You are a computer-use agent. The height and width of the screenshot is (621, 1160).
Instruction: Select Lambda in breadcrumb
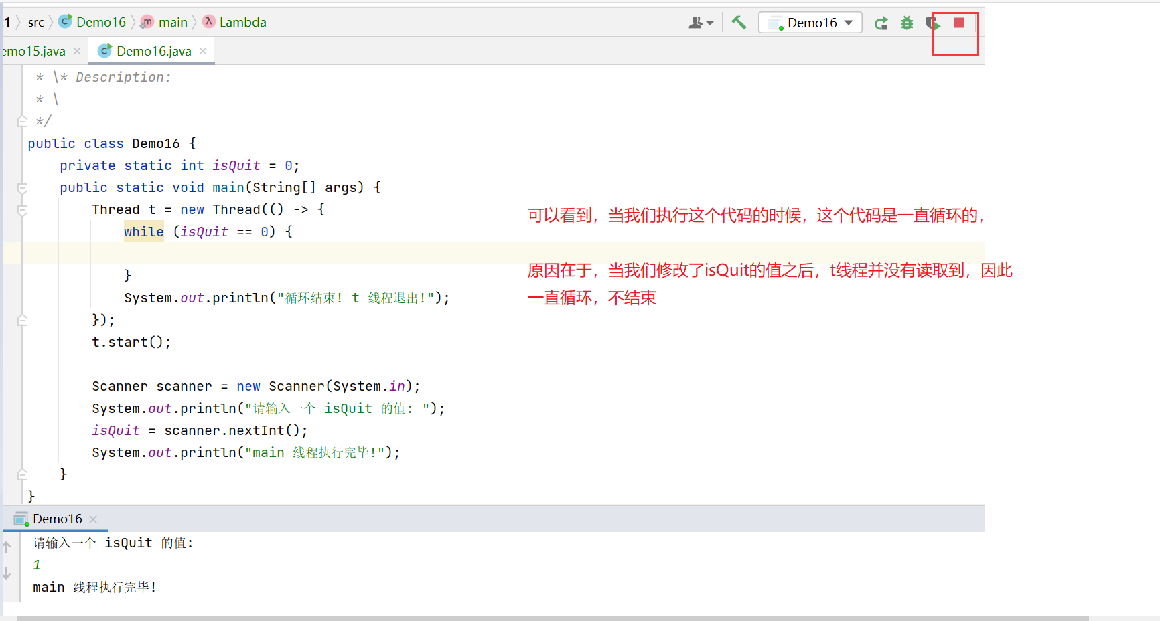[242, 22]
